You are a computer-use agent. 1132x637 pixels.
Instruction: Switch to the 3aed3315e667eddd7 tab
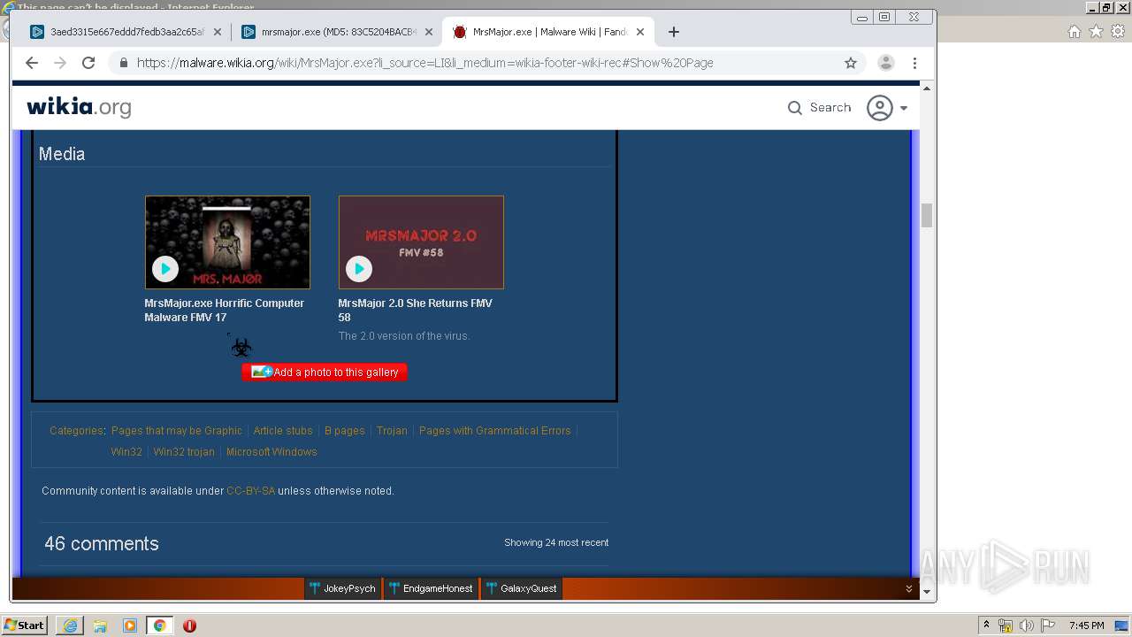126,32
